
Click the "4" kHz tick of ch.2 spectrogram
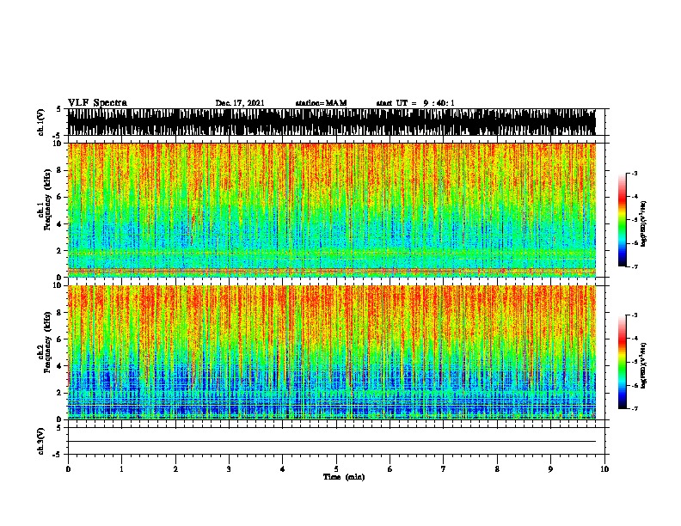point(60,366)
